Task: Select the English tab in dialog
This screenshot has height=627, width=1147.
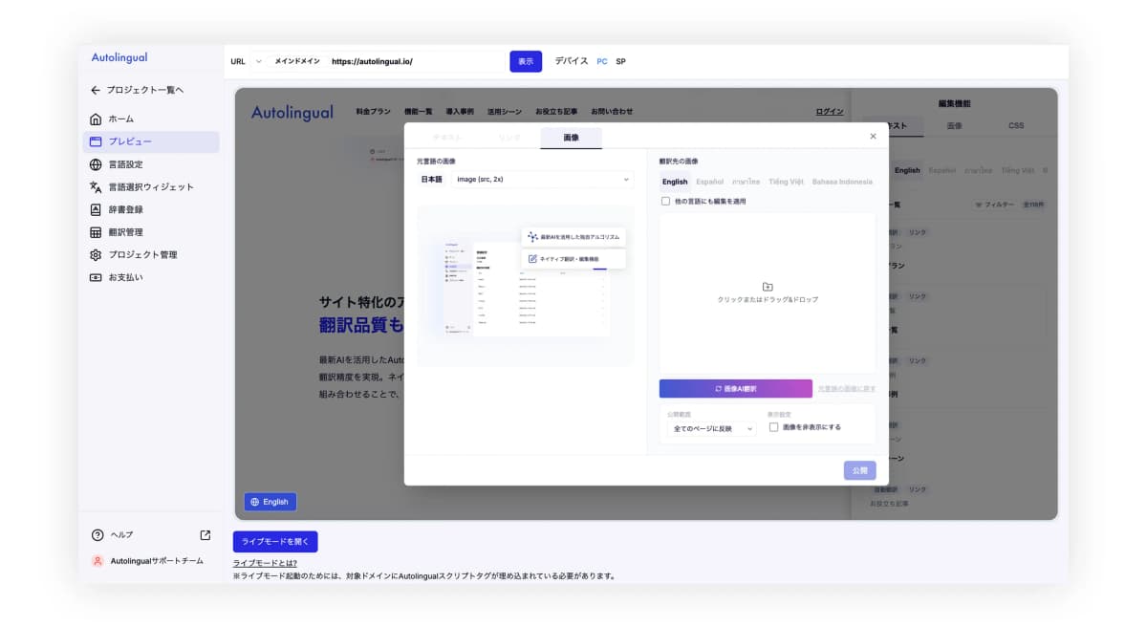Action: 675,182
